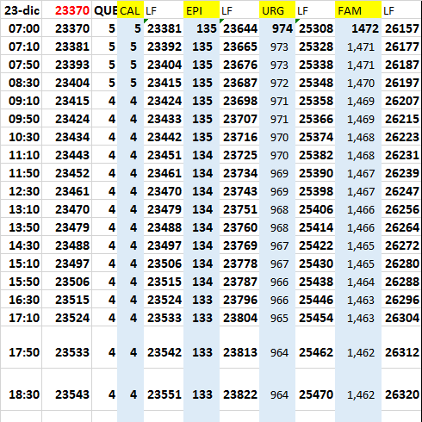The height and width of the screenshot is (422, 422).
Task: Select cell with value 23434
Action: (67, 137)
